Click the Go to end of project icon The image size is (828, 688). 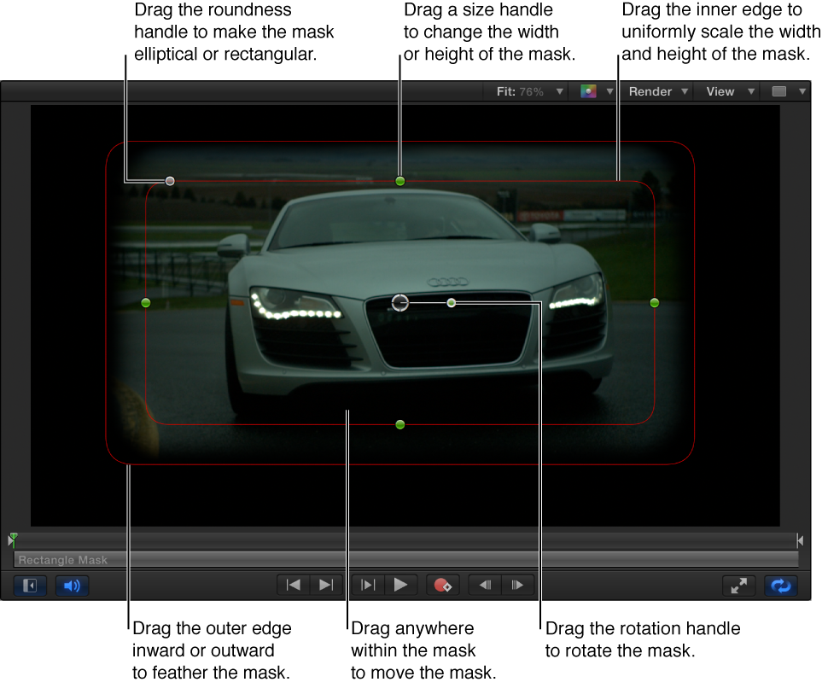(x=327, y=585)
